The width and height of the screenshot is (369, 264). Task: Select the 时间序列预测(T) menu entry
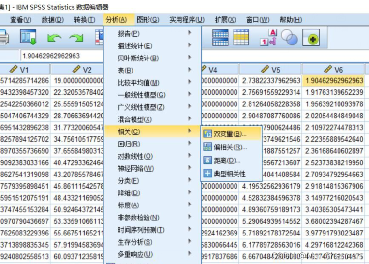(x=152, y=230)
